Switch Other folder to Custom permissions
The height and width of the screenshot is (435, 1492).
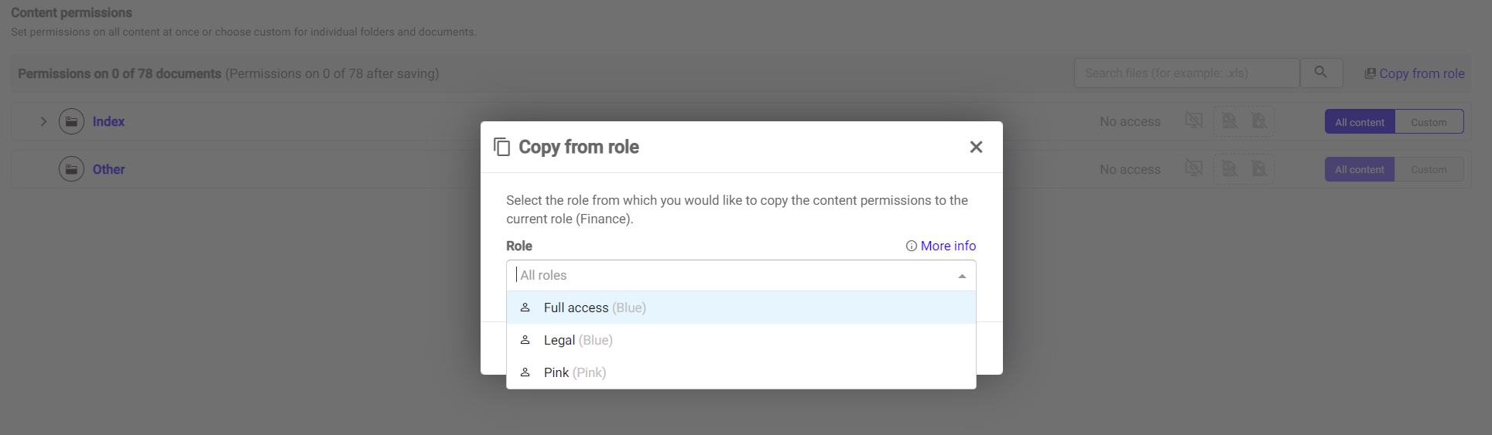[x=1428, y=170]
